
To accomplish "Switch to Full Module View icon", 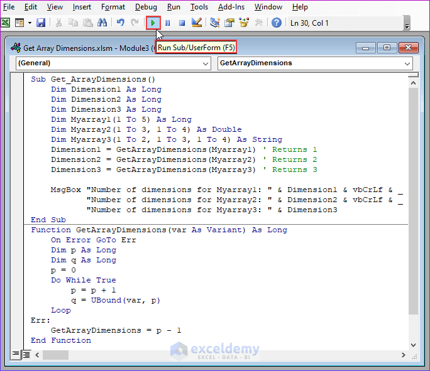I will (x=26, y=355).
